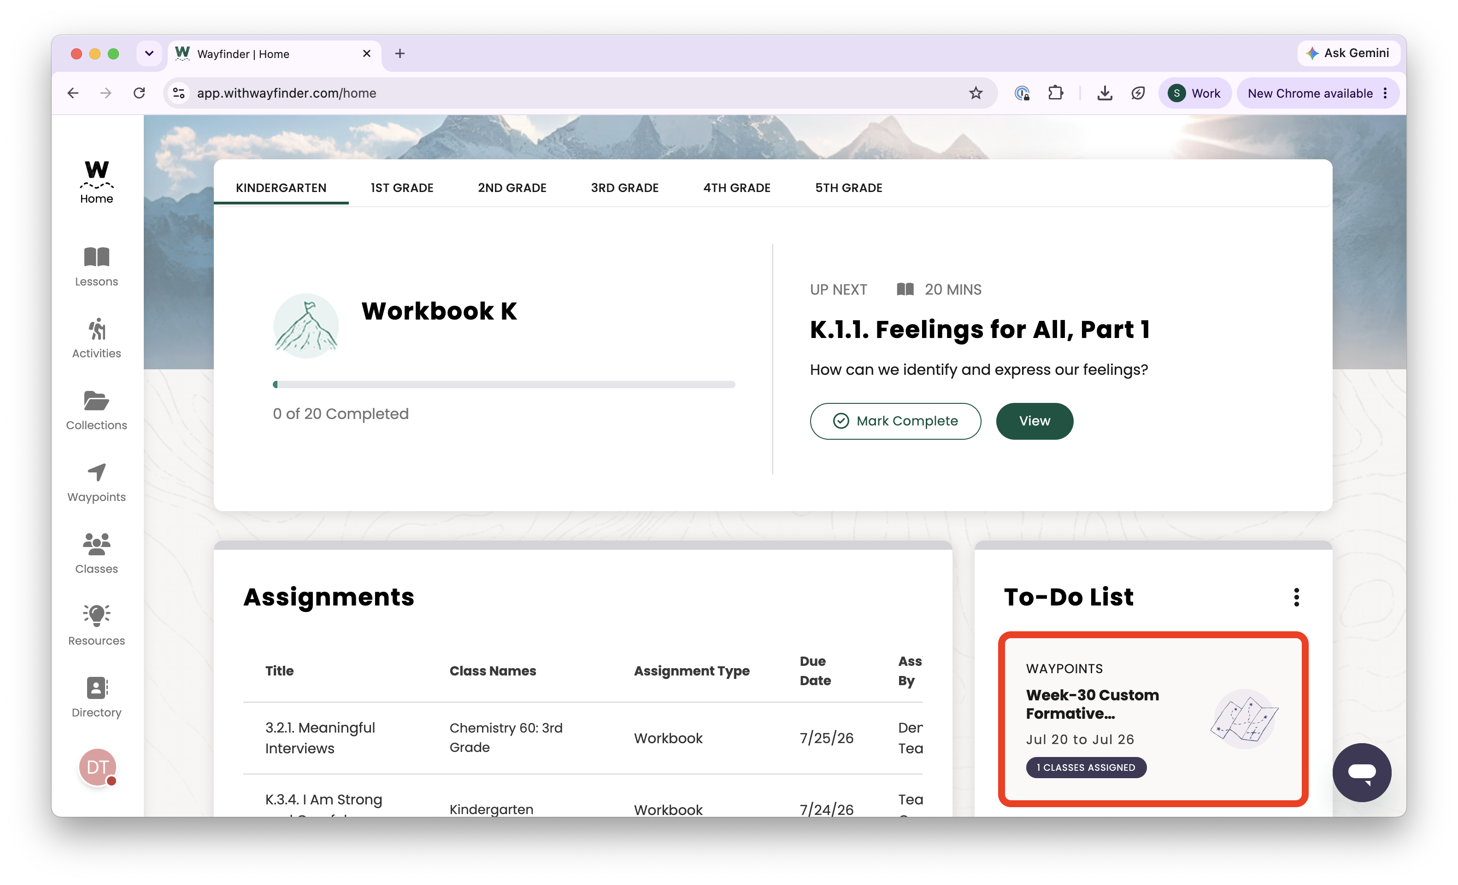Click the Class Names column header

[492, 670]
